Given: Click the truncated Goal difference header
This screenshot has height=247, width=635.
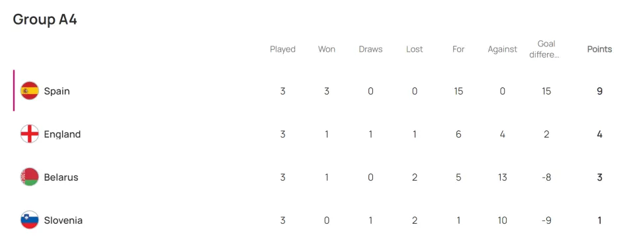Looking at the screenshot, I should coord(546,49).
